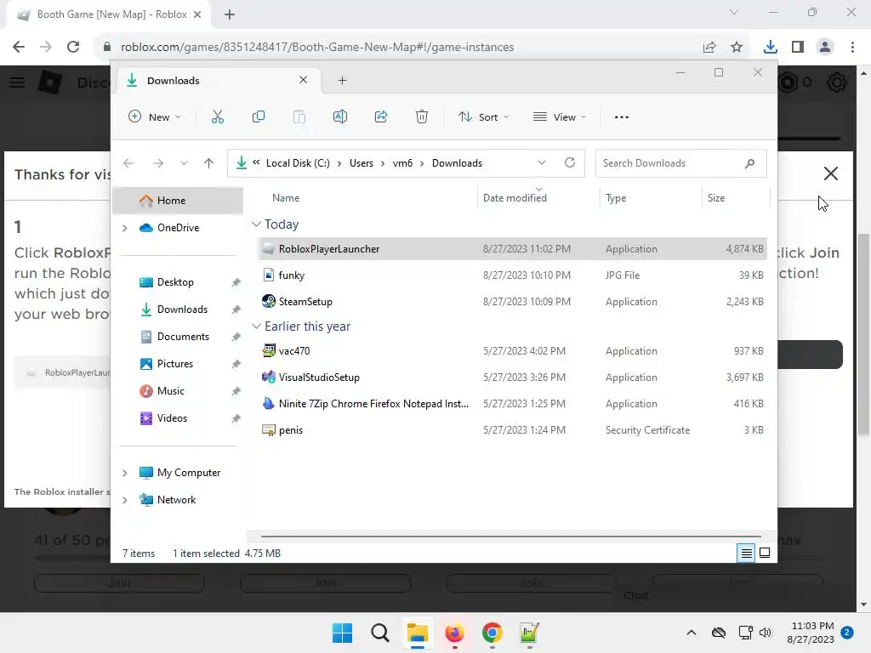Select the Downloads tab in Explorer

(217, 81)
